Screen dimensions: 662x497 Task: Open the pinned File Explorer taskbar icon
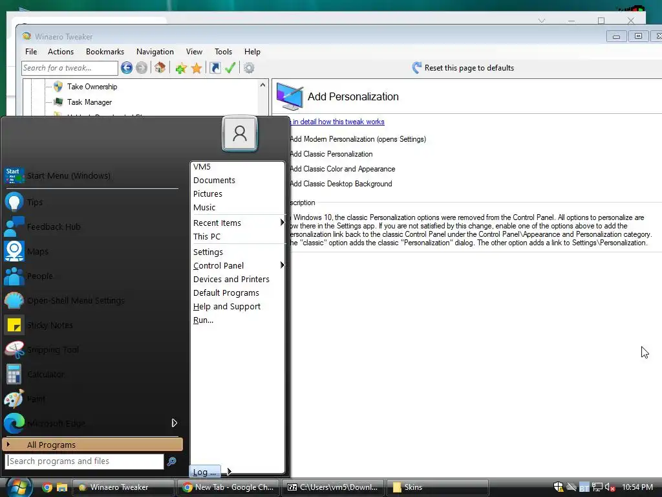tap(62, 487)
